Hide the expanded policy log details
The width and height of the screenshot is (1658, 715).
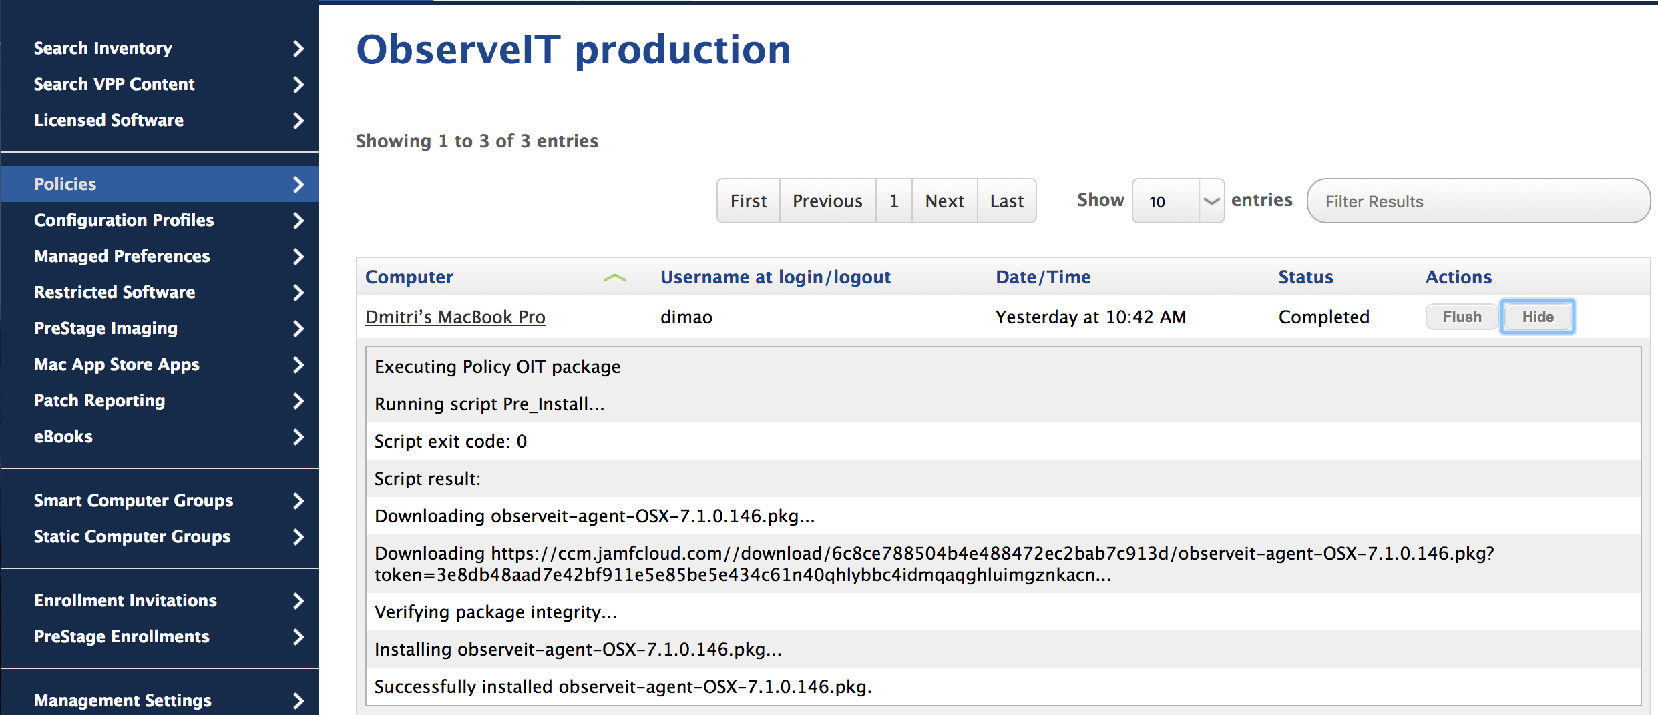1537,317
